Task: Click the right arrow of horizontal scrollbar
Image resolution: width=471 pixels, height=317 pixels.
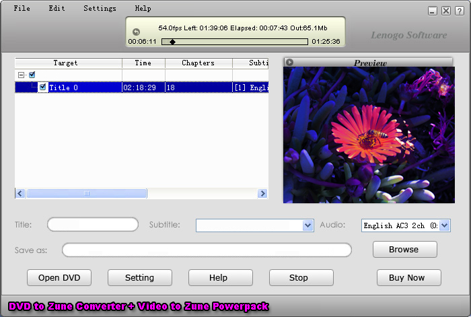Action: tap(262, 194)
